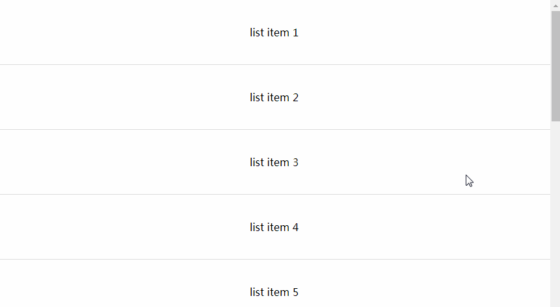Click the word "list" in list item 4
Screen dimensions: 560x307
coord(257,227)
